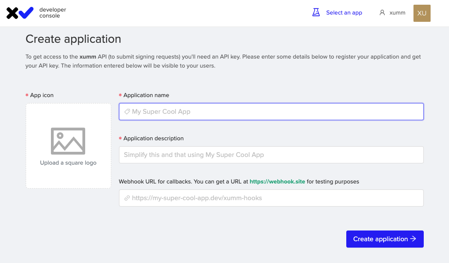Open the xumm username menu
449x263 pixels.
(397, 12)
